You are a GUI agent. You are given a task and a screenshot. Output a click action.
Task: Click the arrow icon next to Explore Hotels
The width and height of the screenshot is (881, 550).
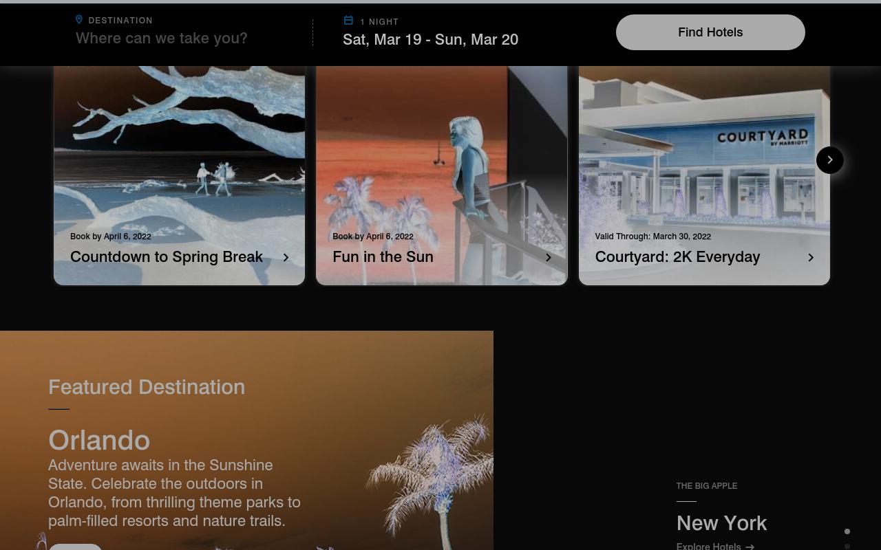[750, 547]
